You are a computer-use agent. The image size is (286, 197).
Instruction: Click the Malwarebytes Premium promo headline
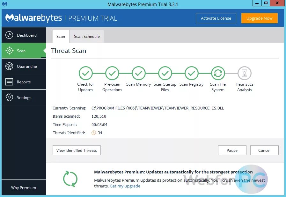[173, 172]
